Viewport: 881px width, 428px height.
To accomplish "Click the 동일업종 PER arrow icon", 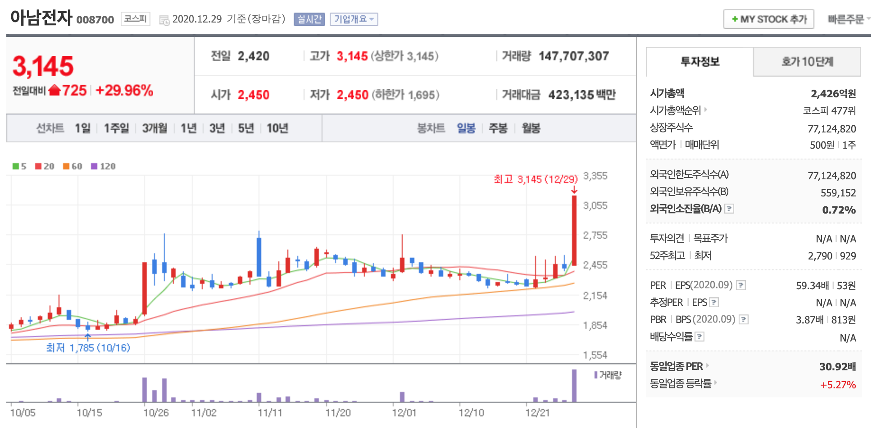I will (x=708, y=365).
